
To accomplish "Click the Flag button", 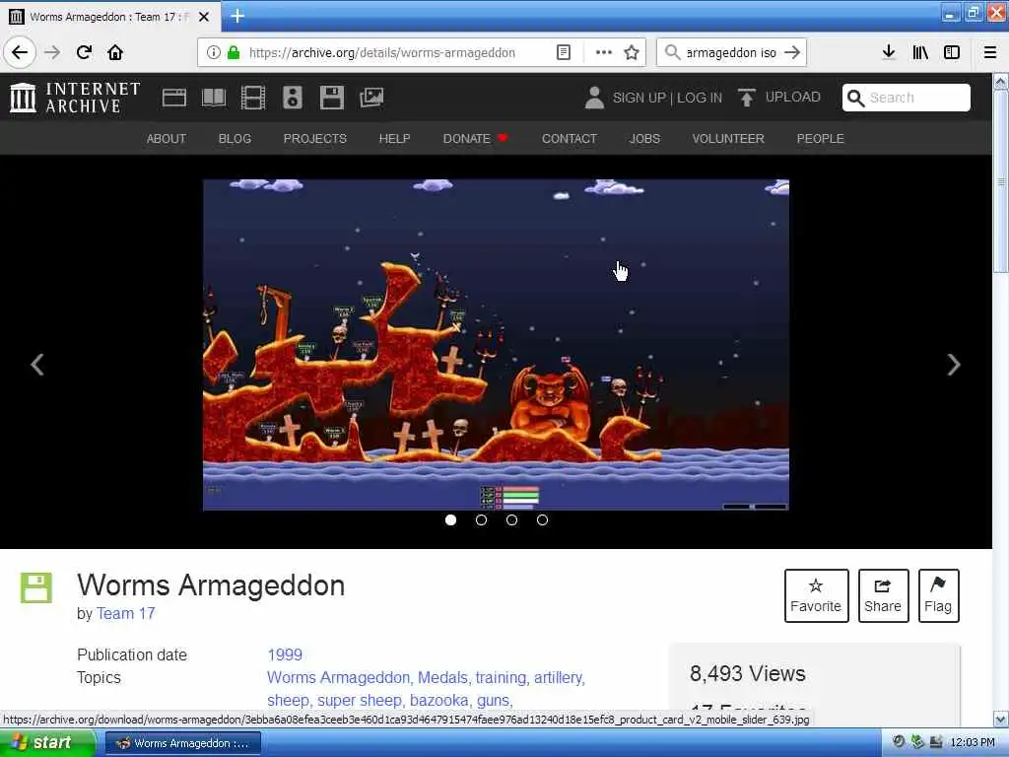I will point(938,595).
